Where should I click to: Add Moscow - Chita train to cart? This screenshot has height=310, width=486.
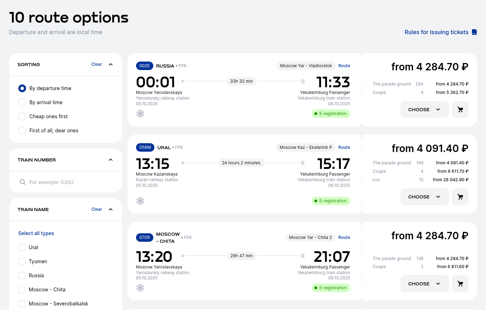tap(460, 284)
